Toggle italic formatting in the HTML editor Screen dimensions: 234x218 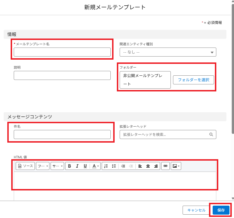click(x=77, y=166)
